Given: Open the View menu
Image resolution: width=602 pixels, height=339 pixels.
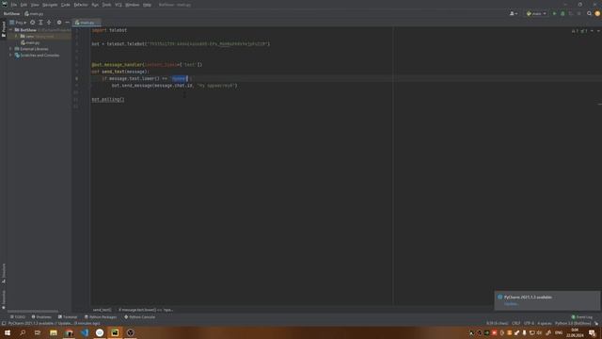Looking at the screenshot, I should click(35, 5).
